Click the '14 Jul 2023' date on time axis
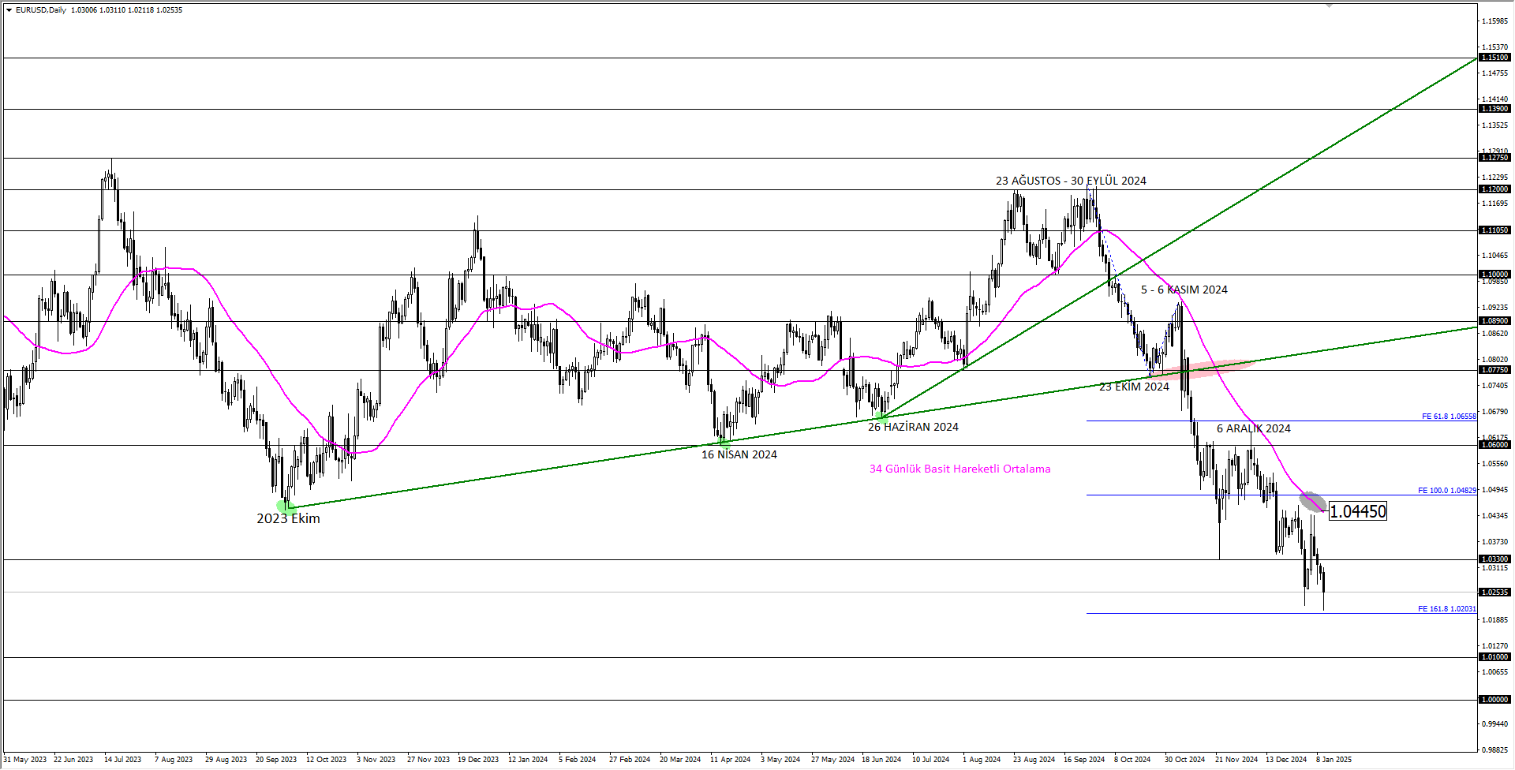This screenshot has width=1515, height=770. coord(123,760)
